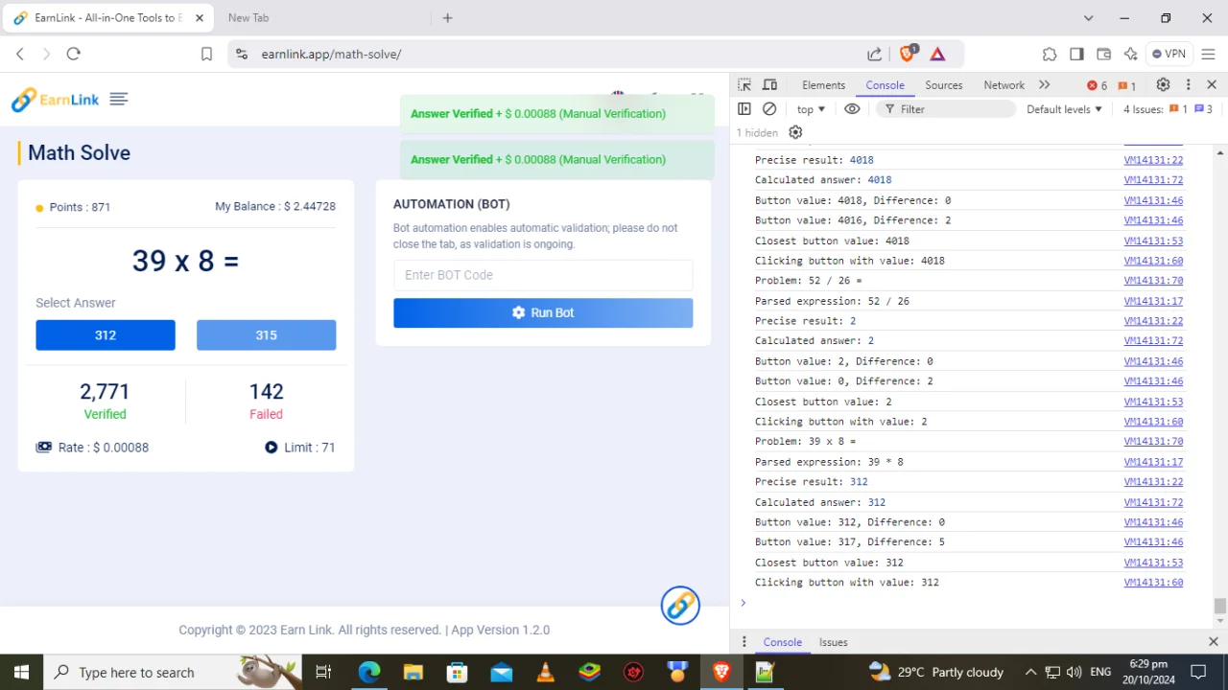Focus the console Filter field
Image resolution: width=1228 pixels, height=690 pixels.
tap(945, 109)
